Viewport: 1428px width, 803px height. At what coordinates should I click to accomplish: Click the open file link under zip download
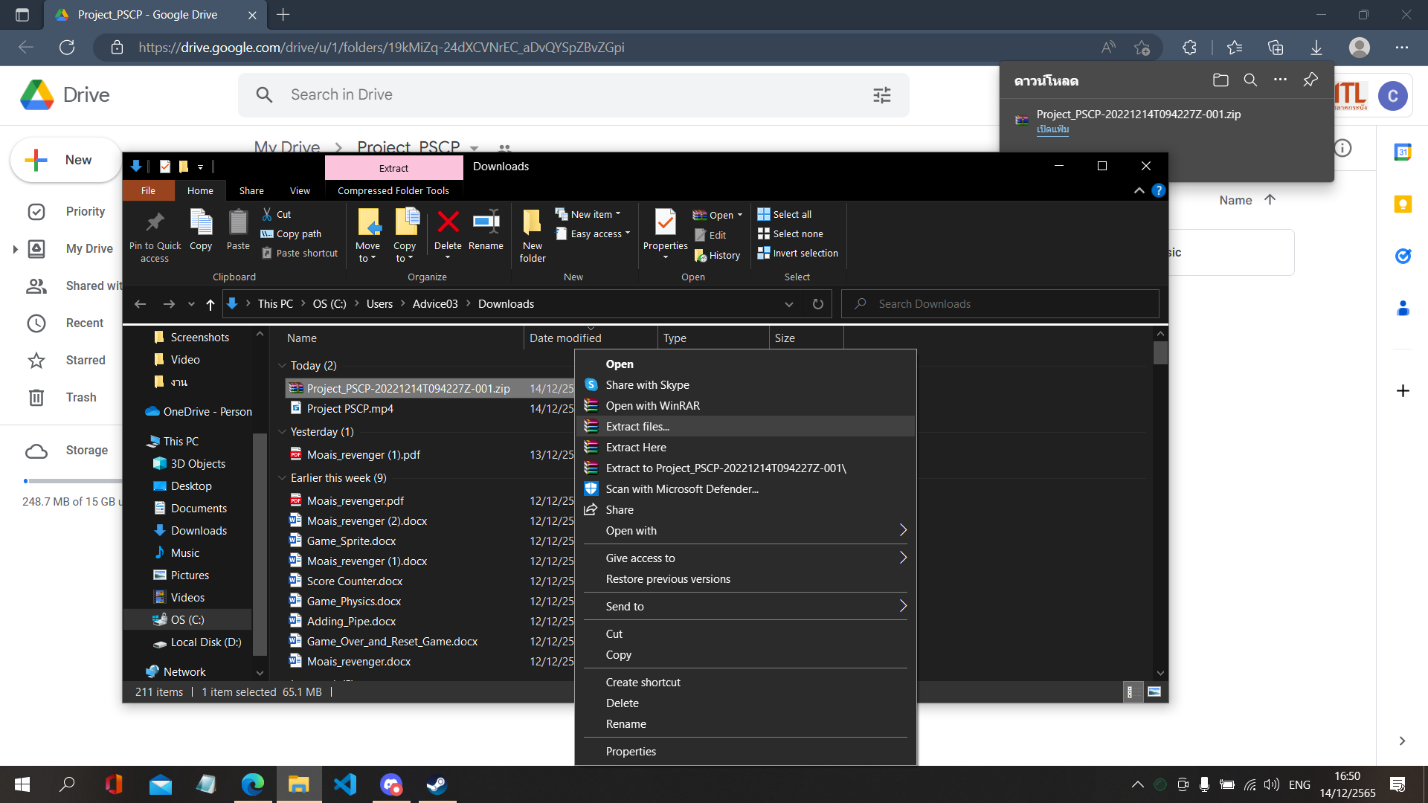click(x=1052, y=129)
